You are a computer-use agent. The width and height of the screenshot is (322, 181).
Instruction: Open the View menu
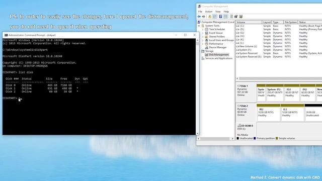pyautogui.click(x=218, y=12)
